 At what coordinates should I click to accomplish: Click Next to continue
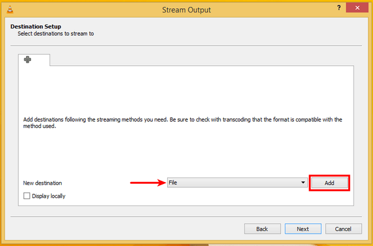click(303, 229)
